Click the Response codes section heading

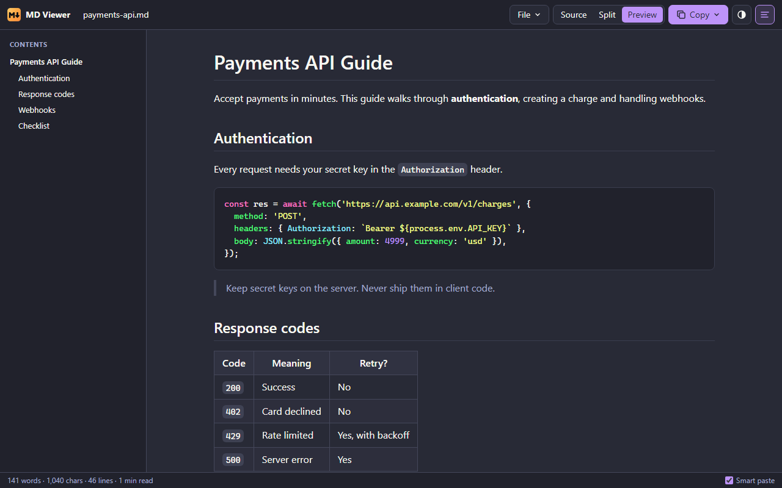pyautogui.click(x=266, y=328)
